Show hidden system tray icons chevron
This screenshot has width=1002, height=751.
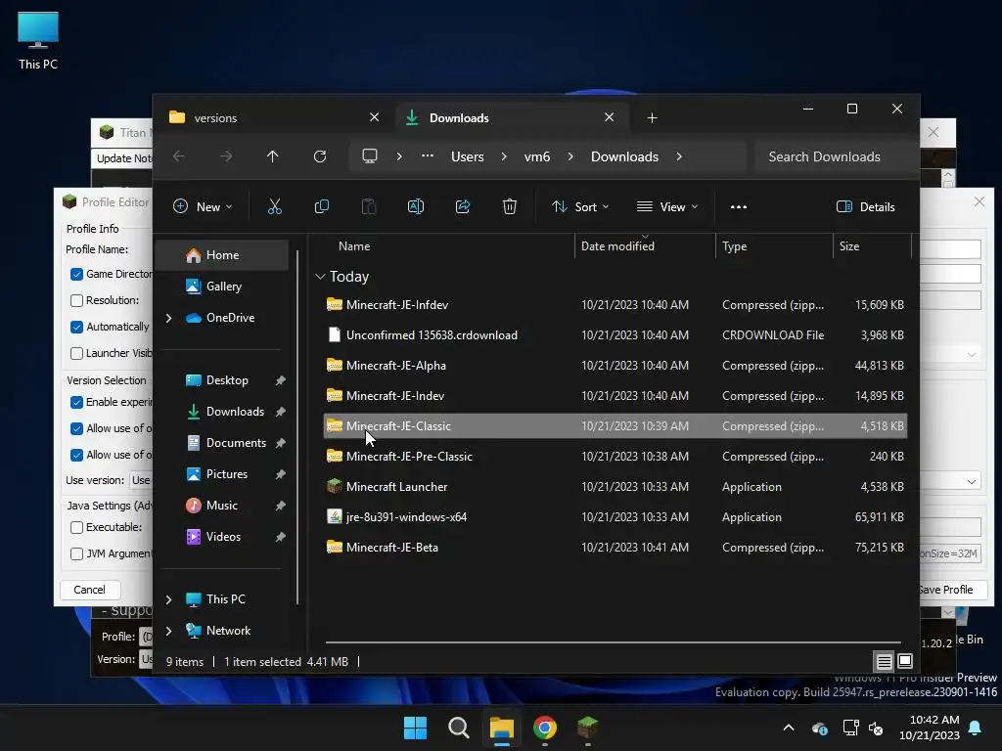789,728
